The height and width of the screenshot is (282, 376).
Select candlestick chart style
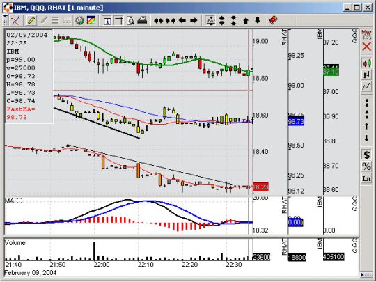click(366, 63)
